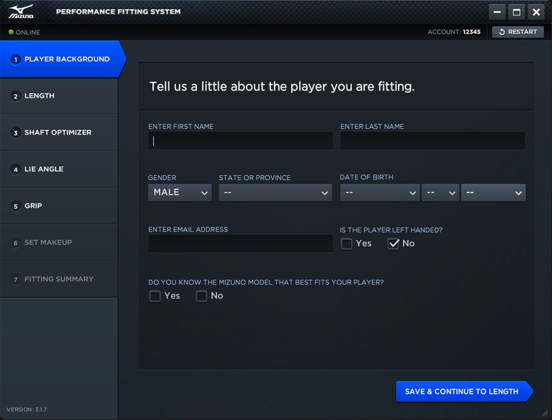
Task: Click the step 3 number badge
Action: click(15, 132)
